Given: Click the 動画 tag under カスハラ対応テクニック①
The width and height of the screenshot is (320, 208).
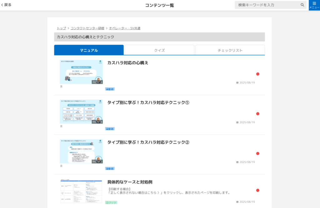Looking at the screenshot, I should (110, 129).
